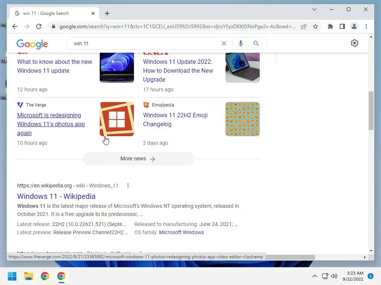Open The Verge photos app redesign article
381x285 pixels.
(x=51, y=124)
